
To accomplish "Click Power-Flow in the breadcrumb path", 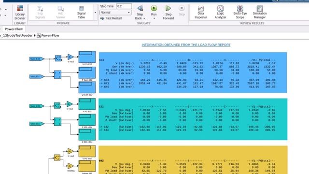I will tap(50, 35).
